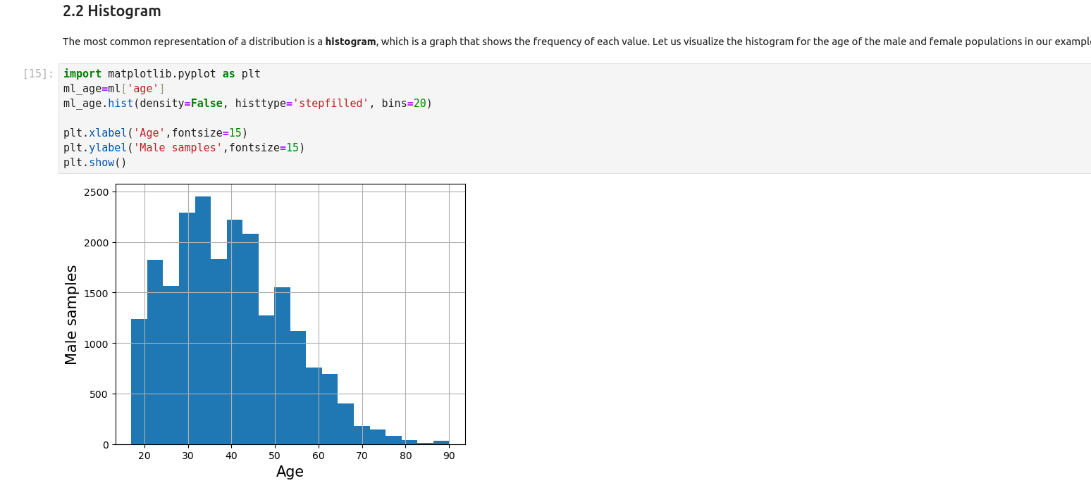Image resolution: width=1091 pixels, height=483 pixels.
Task: Click the "Age" x-axis label of the plot
Action: coord(290,472)
